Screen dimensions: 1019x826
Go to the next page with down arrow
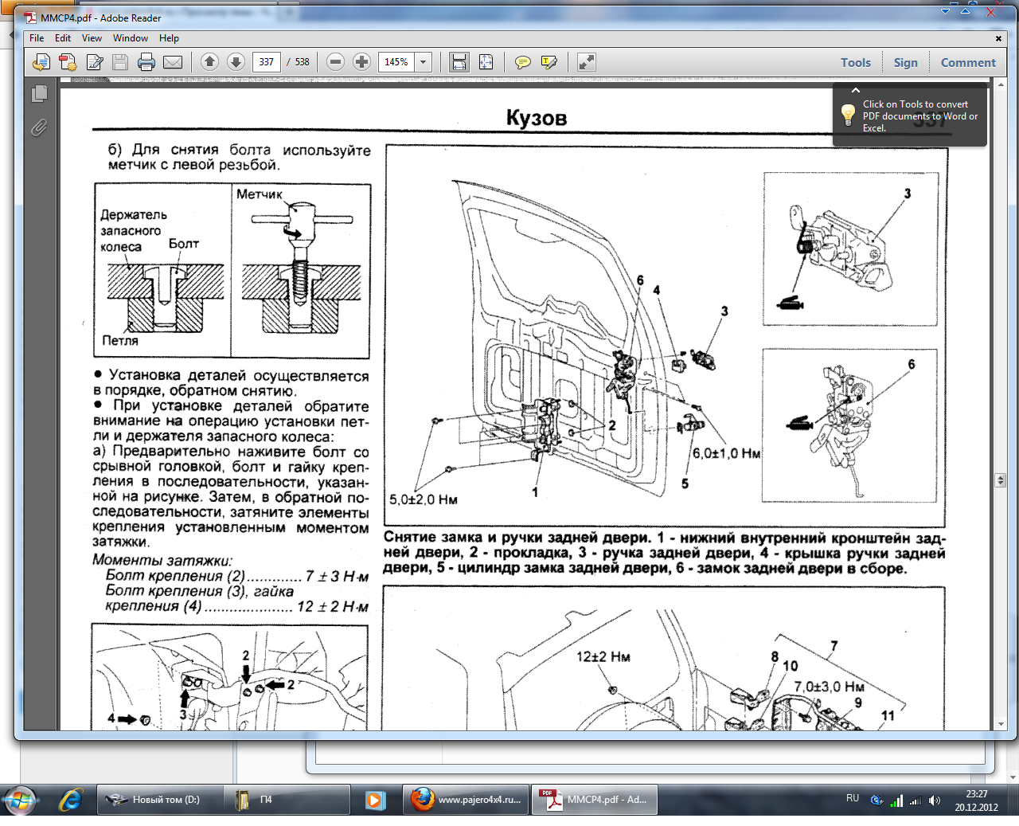(236, 62)
